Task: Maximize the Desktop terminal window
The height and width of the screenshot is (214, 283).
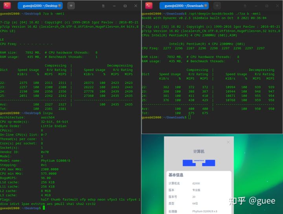Action: coord(125,6)
